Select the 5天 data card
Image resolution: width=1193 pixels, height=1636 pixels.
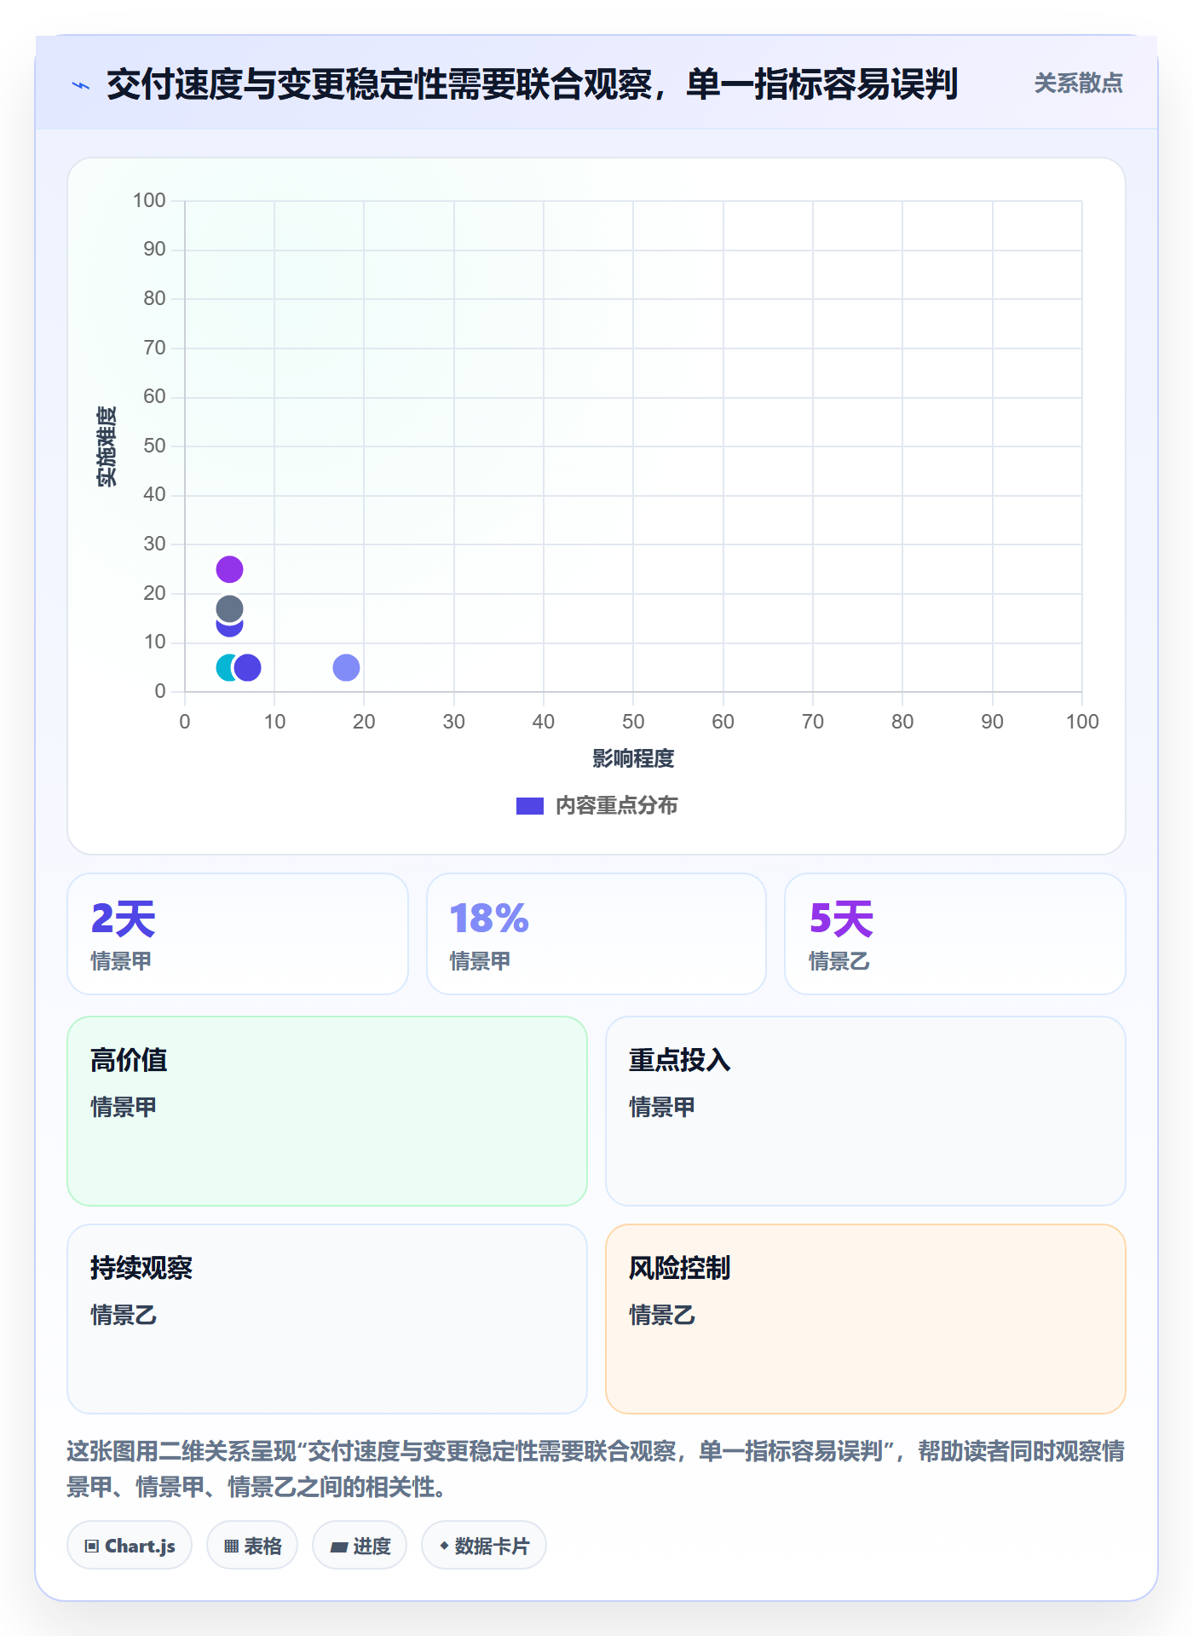955,934
